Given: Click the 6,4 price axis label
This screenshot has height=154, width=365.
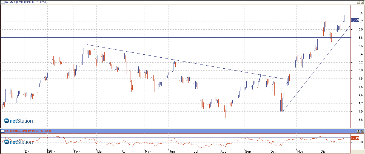Looking at the screenshot, I should coord(361,13).
